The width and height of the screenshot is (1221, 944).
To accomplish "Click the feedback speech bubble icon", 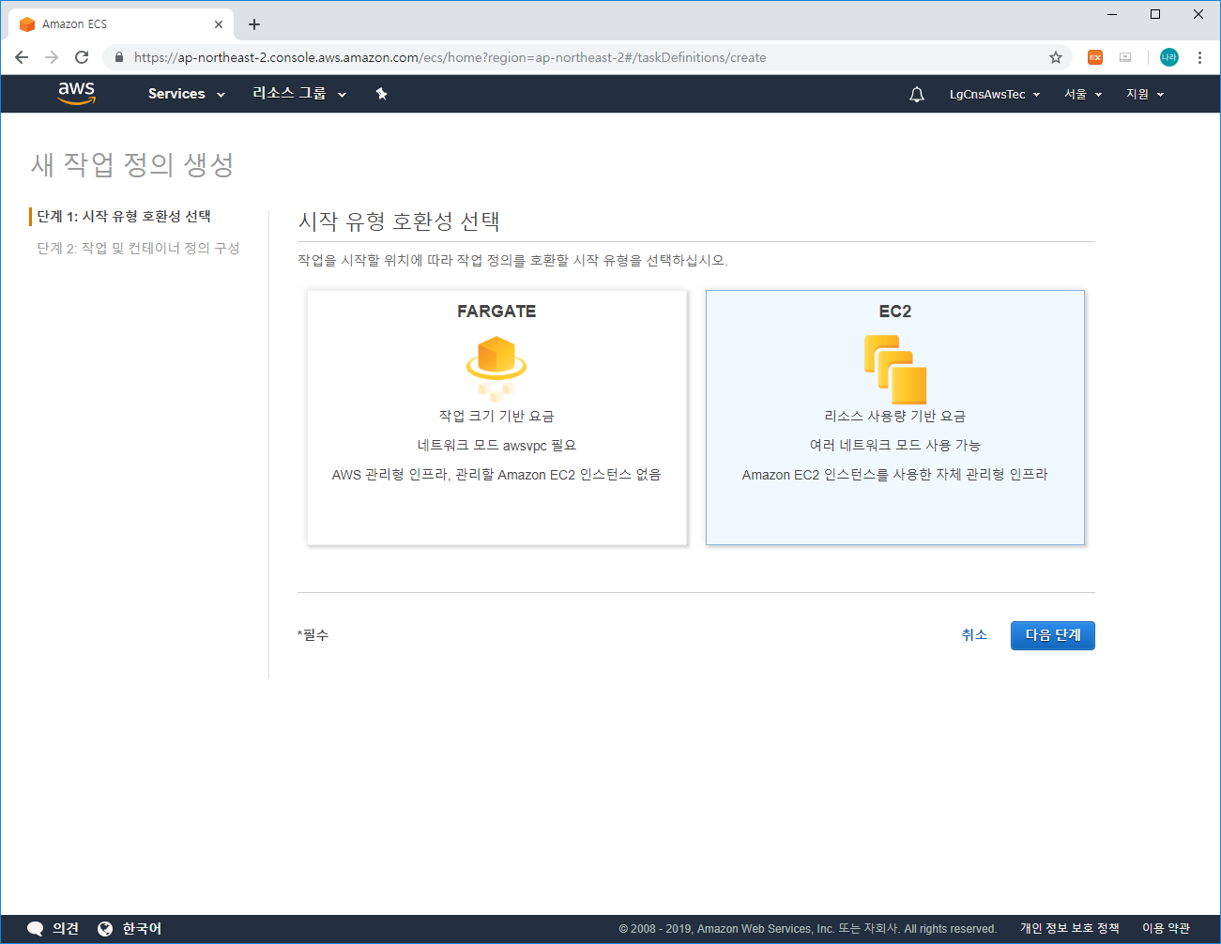I will click(x=36, y=928).
